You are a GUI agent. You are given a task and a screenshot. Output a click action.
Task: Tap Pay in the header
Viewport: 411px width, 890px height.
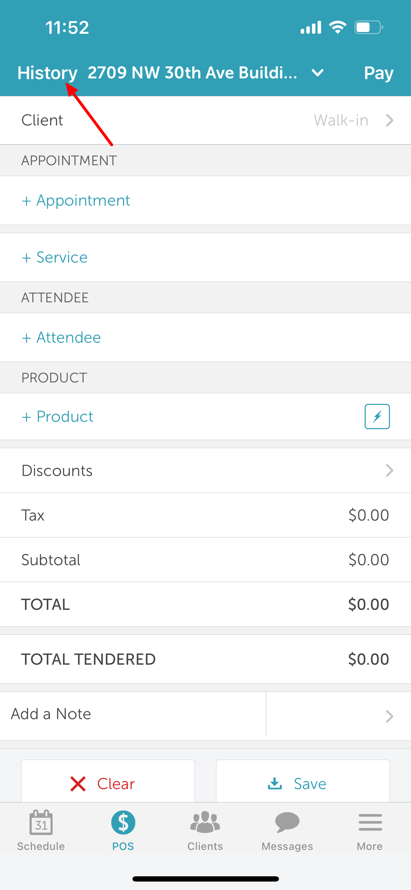(379, 73)
